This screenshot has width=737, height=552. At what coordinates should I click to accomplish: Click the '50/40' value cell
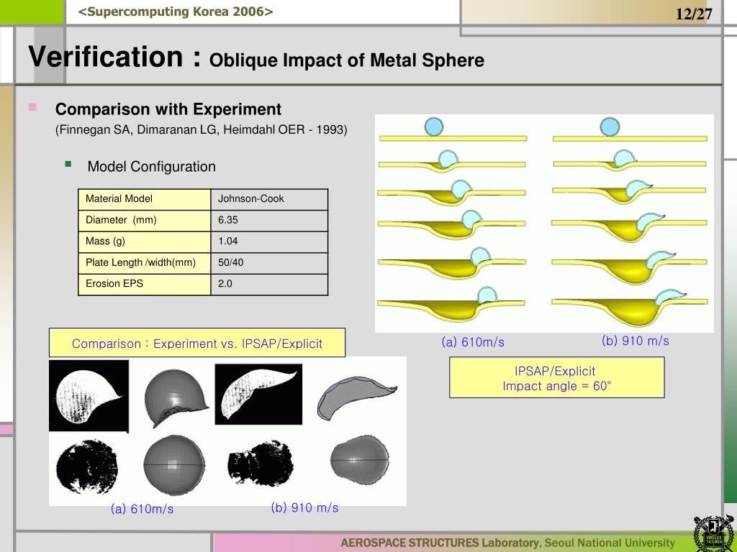[269, 263]
